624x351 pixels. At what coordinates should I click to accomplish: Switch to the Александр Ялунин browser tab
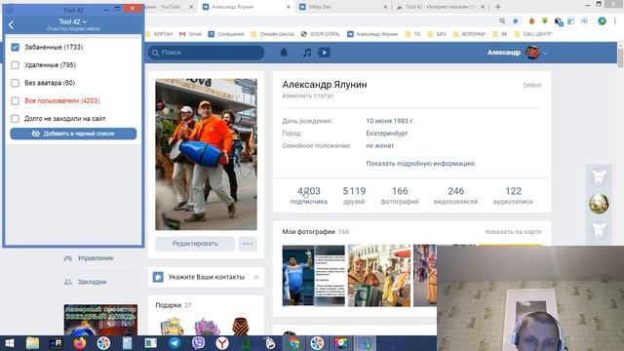(245, 7)
